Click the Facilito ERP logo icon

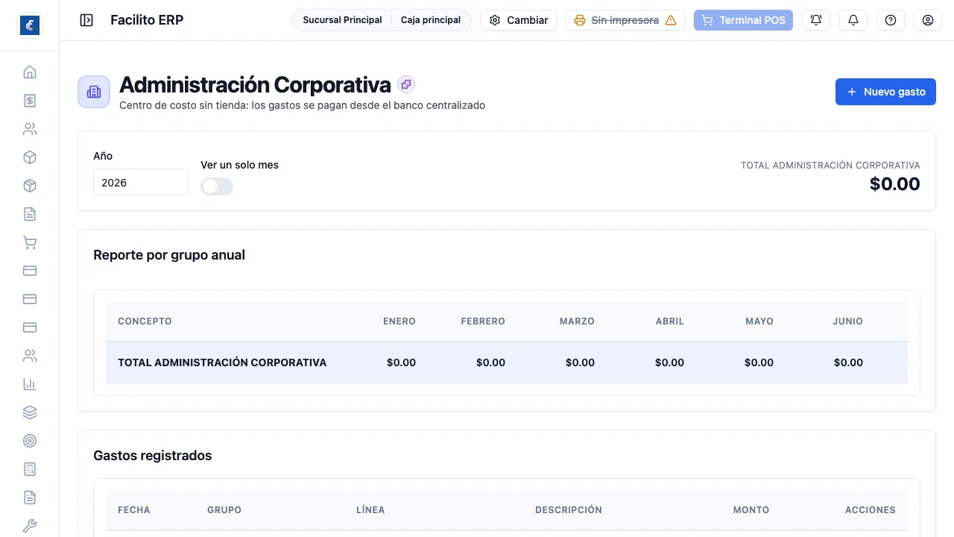tap(30, 25)
